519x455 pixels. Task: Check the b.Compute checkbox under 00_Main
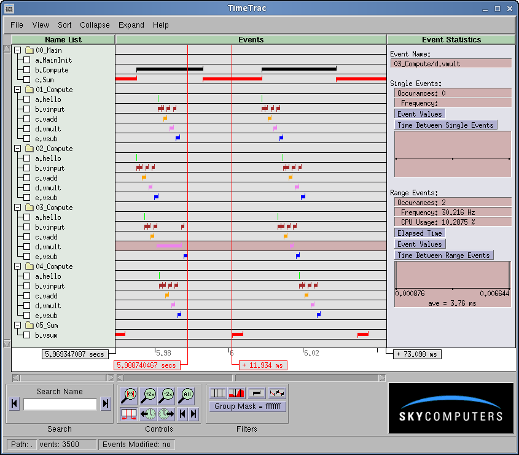tap(27, 70)
